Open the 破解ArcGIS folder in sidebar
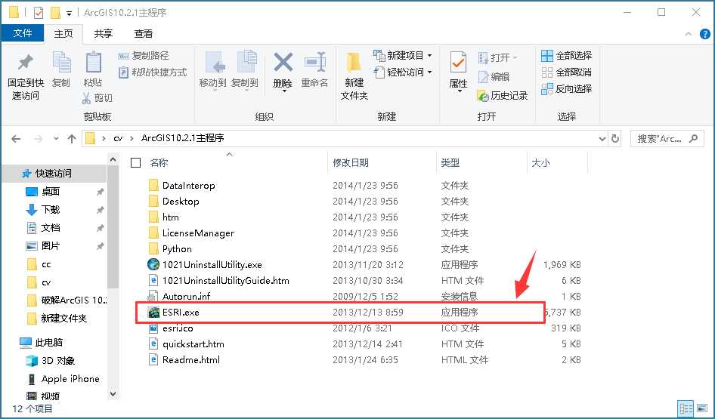This screenshot has height=419, width=715. click(73, 300)
